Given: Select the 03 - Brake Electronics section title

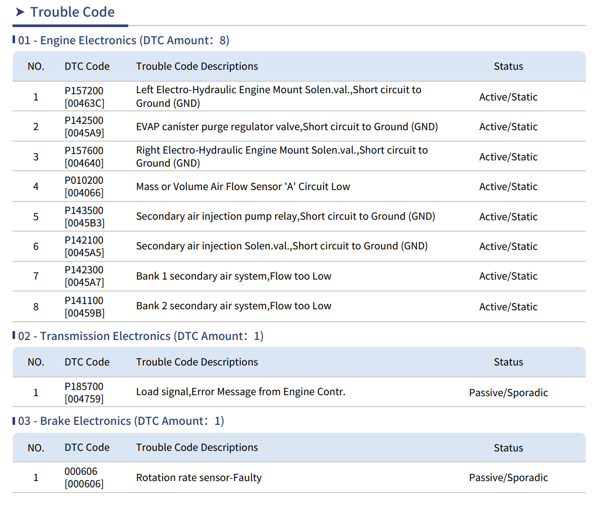Looking at the screenshot, I should [121, 421].
